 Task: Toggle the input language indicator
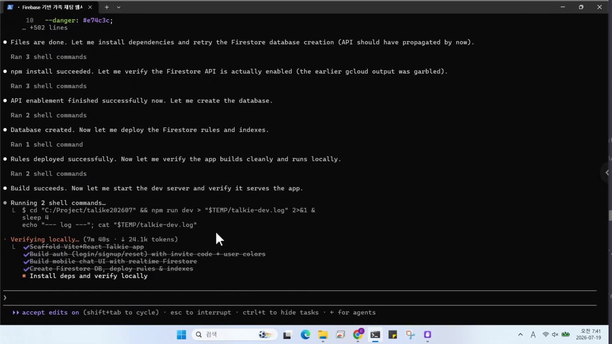point(533,335)
